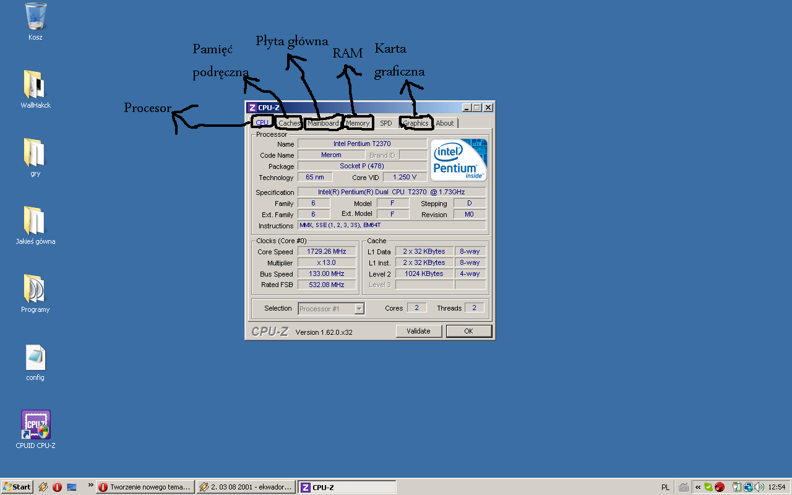This screenshot has height=495, width=792.
Task: Click the Multiplier value x 13.0
Action: 327,262
